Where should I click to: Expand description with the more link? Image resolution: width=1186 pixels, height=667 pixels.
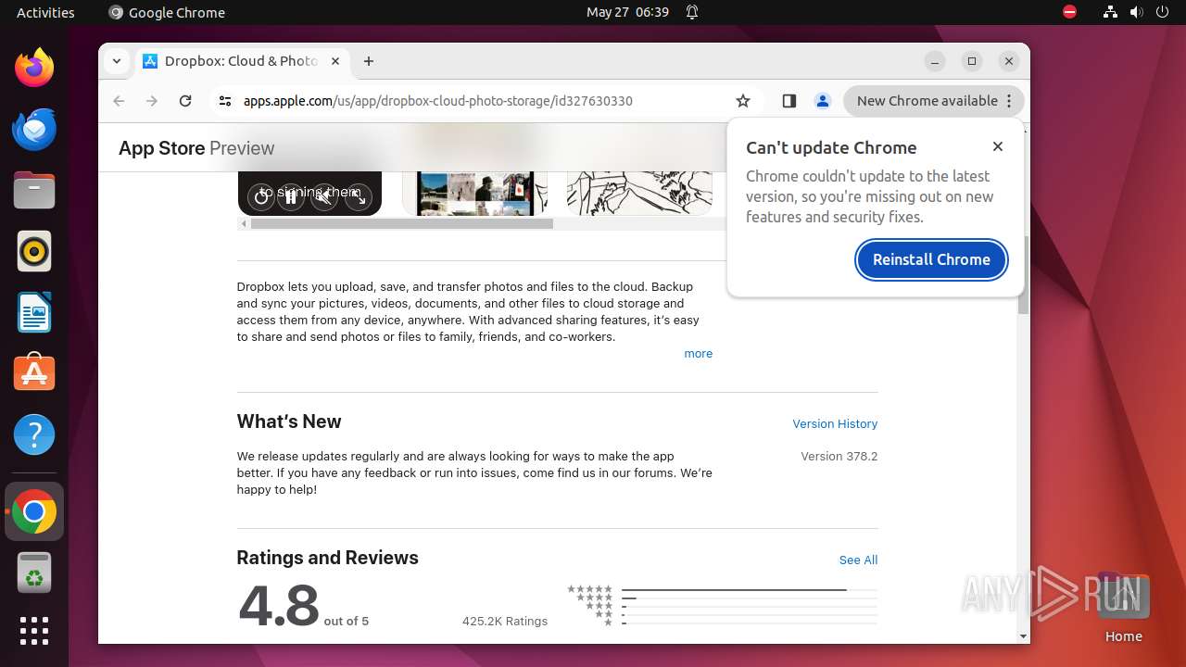[x=698, y=354]
